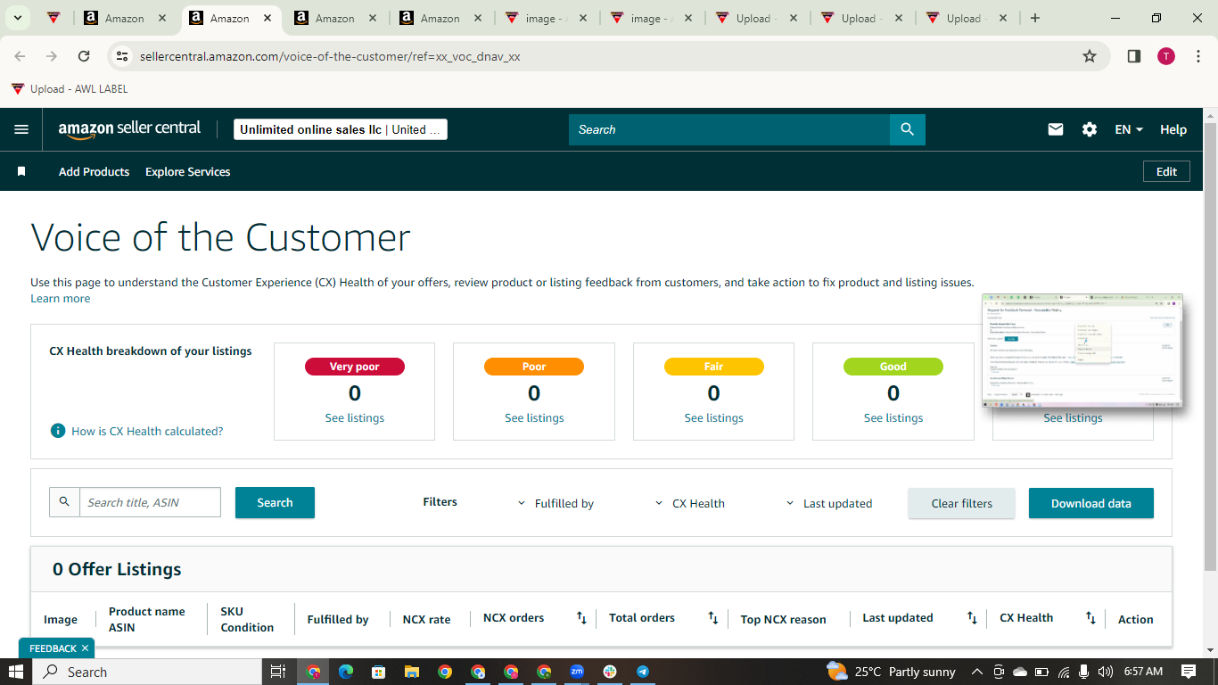The height and width of the screenshot is (685, 1218).
Task: Open File Explorer from the taskbar
Action: [411, 672]
